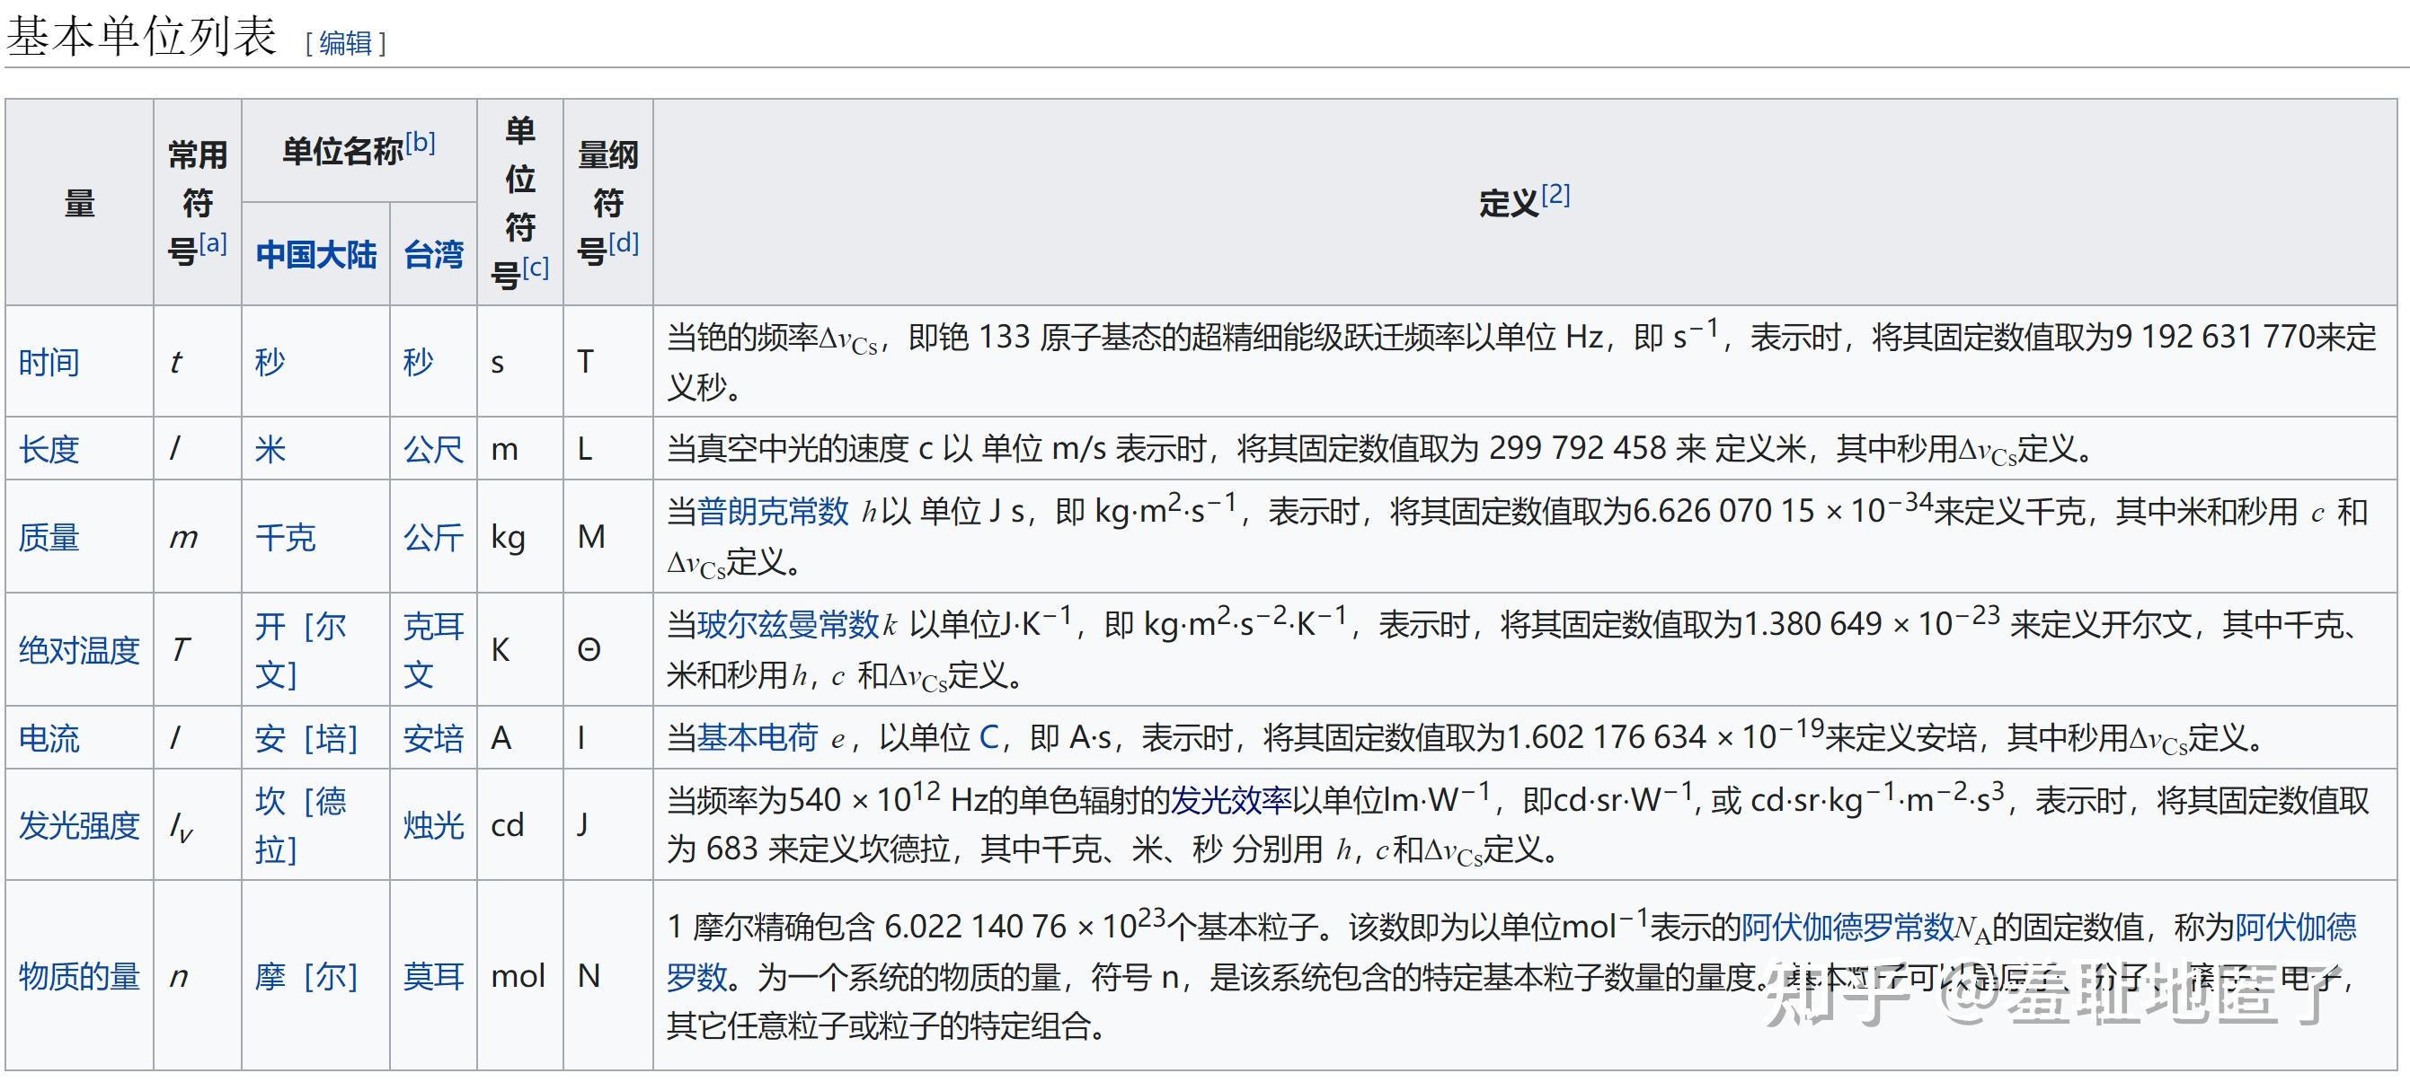
Task: Click 秒 in the 台湾 column
Action: tap(418, 362)
